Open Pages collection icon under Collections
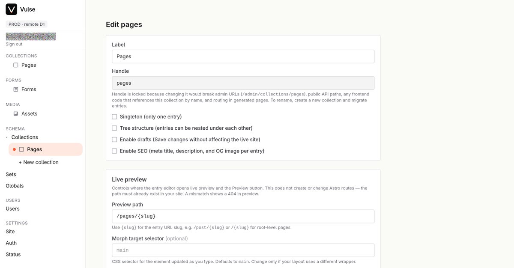This screenshot has height=268, width=514. [x=16, y=65]
